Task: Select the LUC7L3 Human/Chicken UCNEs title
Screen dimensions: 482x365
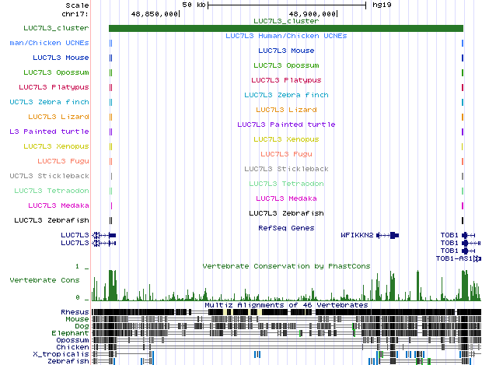Action: [286, 36]
